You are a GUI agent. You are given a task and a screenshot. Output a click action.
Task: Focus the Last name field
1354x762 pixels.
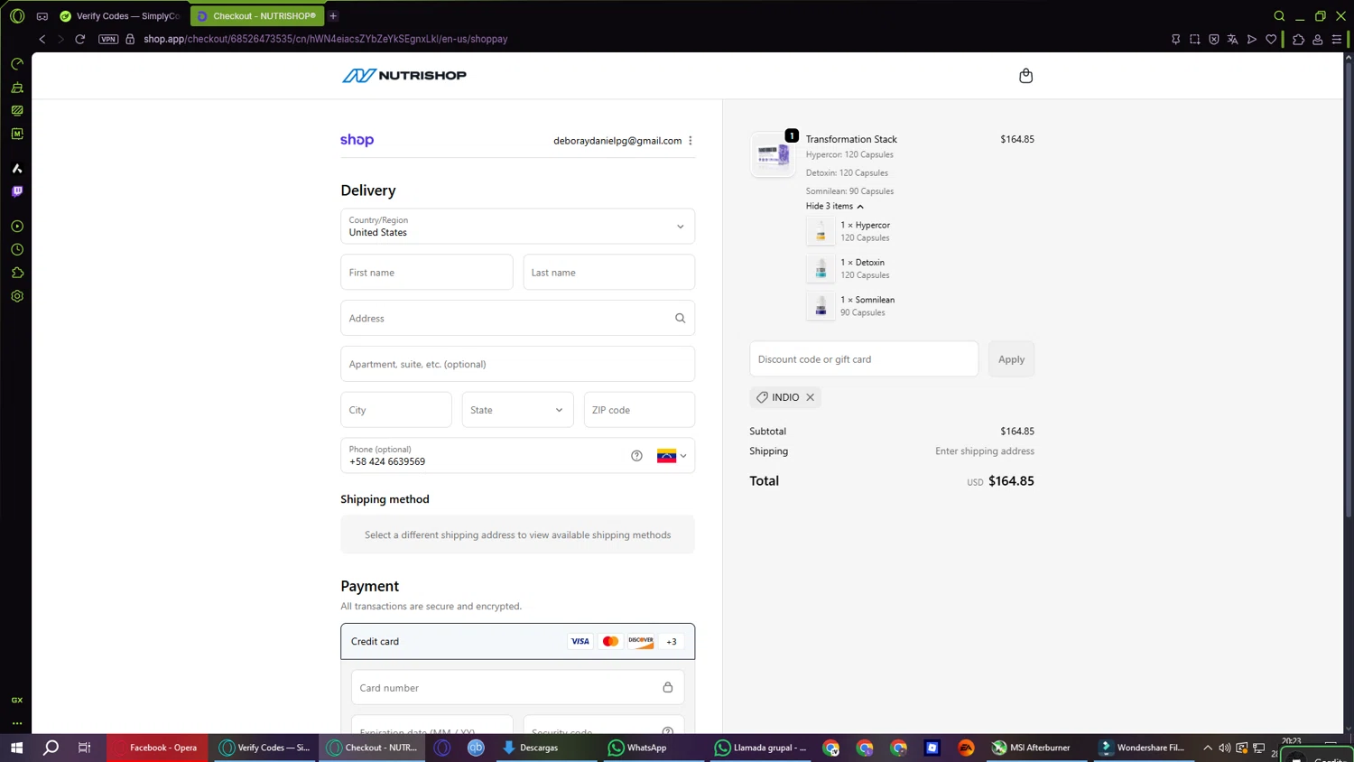609,272
